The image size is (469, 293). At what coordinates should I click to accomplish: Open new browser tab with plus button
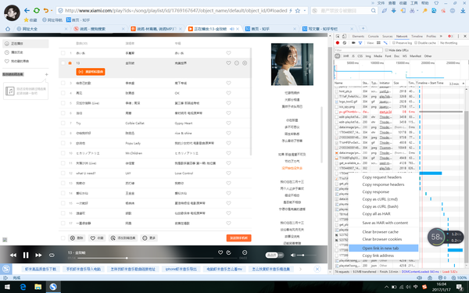363,28
